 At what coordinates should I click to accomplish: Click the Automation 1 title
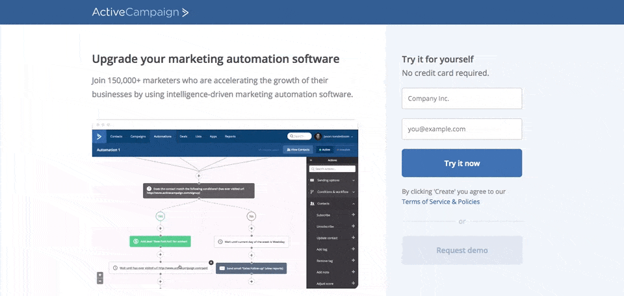click(x=108, y=150)
